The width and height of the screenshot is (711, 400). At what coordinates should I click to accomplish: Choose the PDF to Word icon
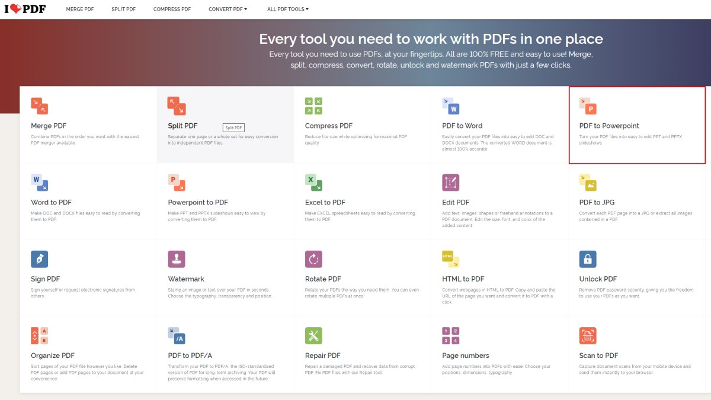450,106
